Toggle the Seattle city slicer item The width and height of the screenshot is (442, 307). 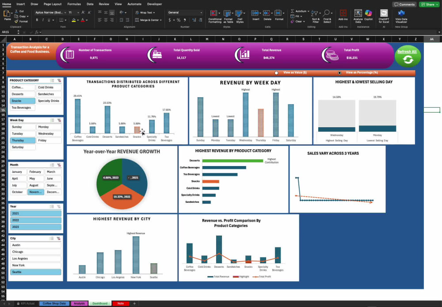click(x=35, y=272)
